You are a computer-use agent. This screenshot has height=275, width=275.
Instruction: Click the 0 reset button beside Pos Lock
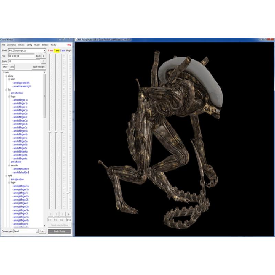pos(44,56)
